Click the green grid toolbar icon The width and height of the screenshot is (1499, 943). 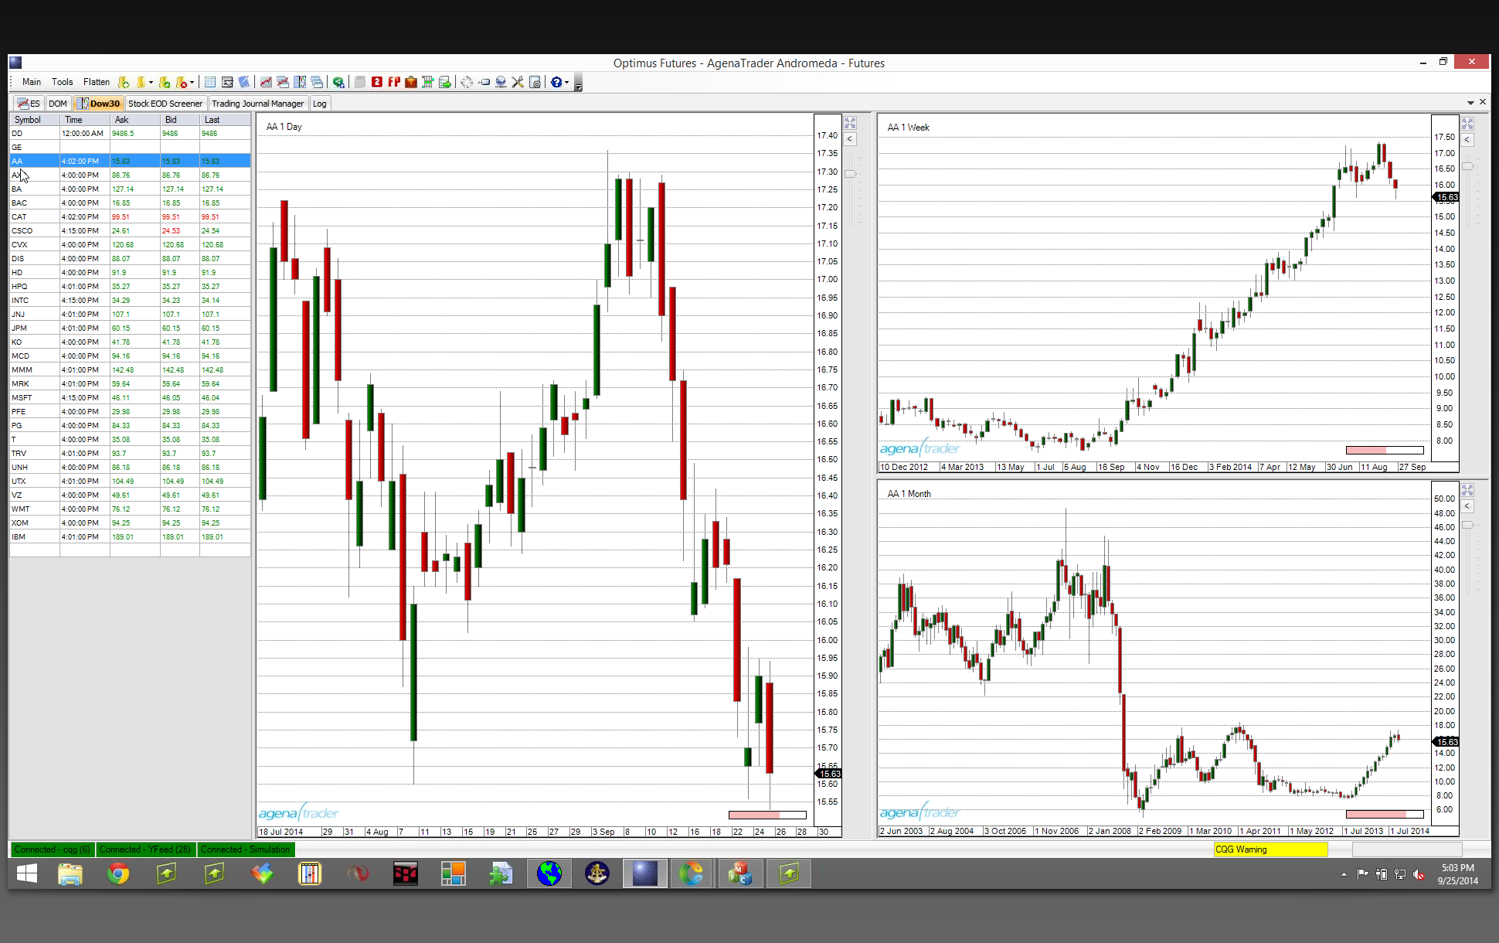point(427,82)
